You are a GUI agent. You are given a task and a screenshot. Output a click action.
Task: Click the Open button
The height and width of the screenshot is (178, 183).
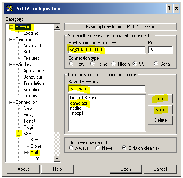(126, 169)
